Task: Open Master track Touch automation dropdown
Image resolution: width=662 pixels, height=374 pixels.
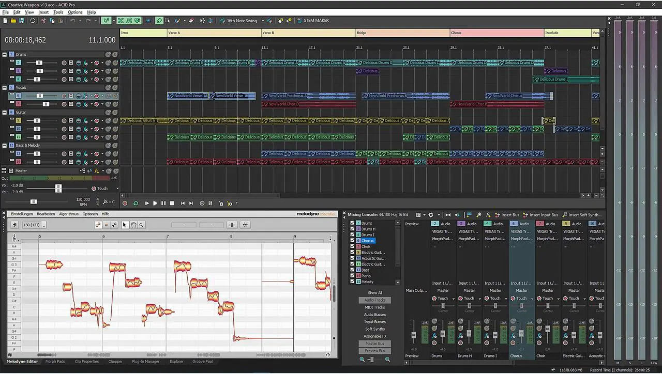Action: (117, 189)
